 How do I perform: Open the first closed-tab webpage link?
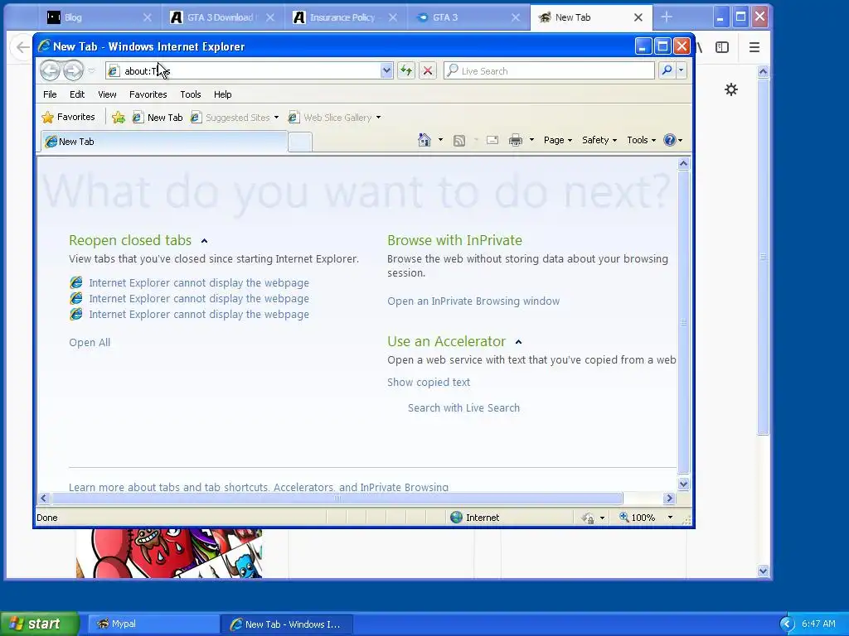coord(199,283)
